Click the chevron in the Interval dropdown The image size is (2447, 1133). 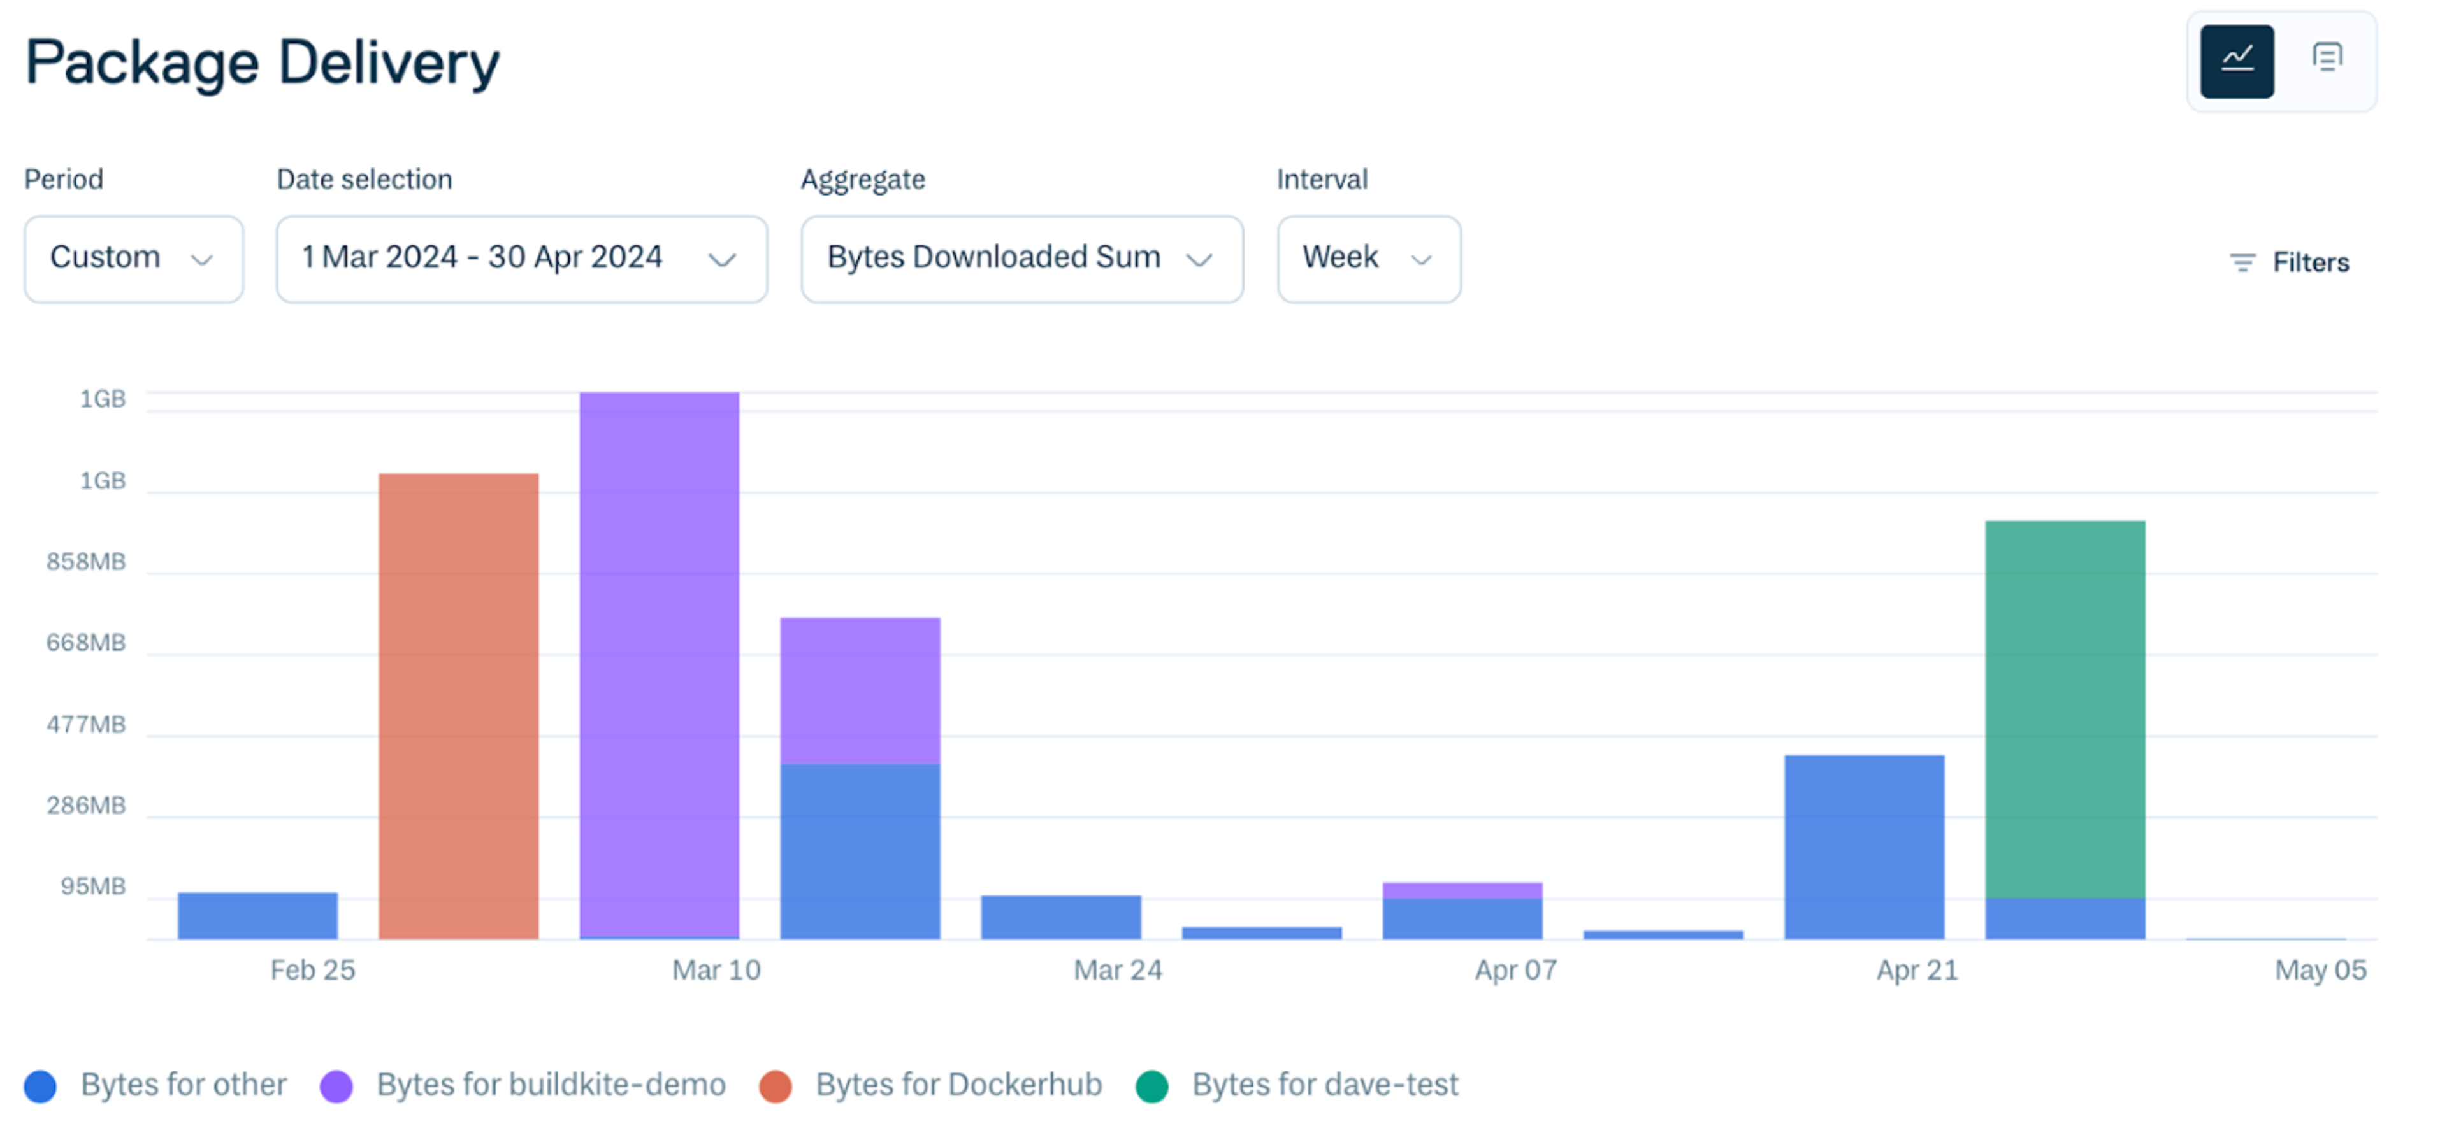(x=1420, y=260)
